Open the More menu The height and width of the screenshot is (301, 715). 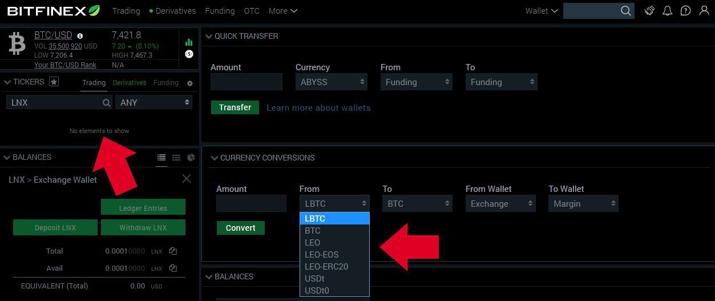coord(283,11)
